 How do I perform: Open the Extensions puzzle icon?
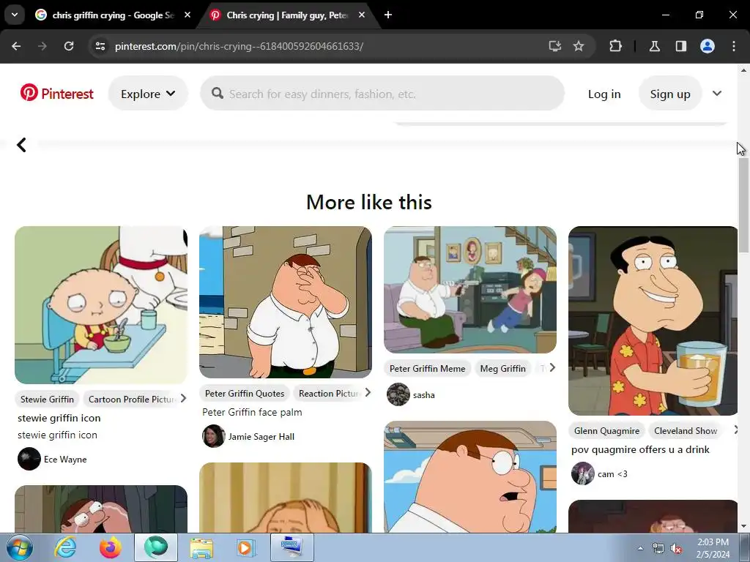[x=615, y=46]
